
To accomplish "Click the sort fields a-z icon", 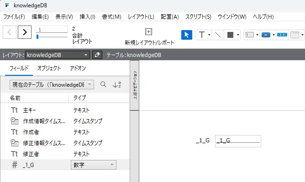I will point(117,85).
